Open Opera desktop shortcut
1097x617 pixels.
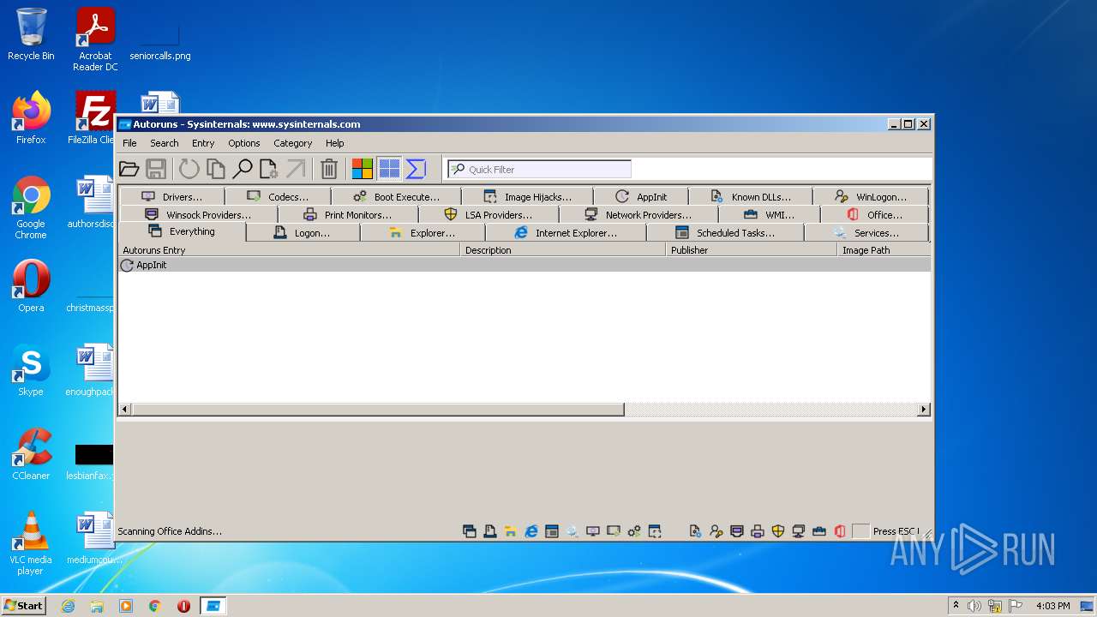tap(31, 286)
